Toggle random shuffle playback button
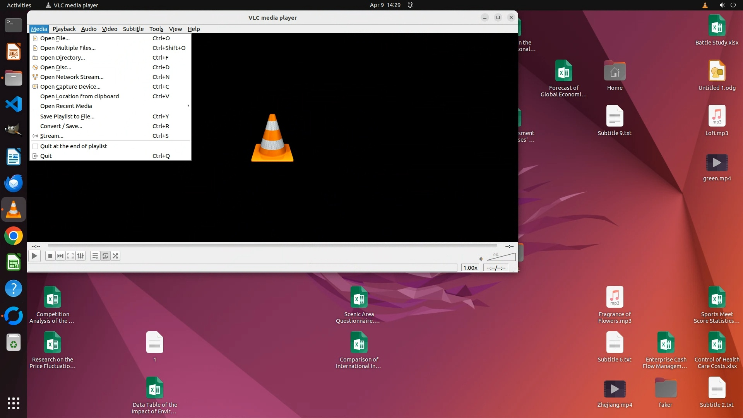 tap(115, 256)
